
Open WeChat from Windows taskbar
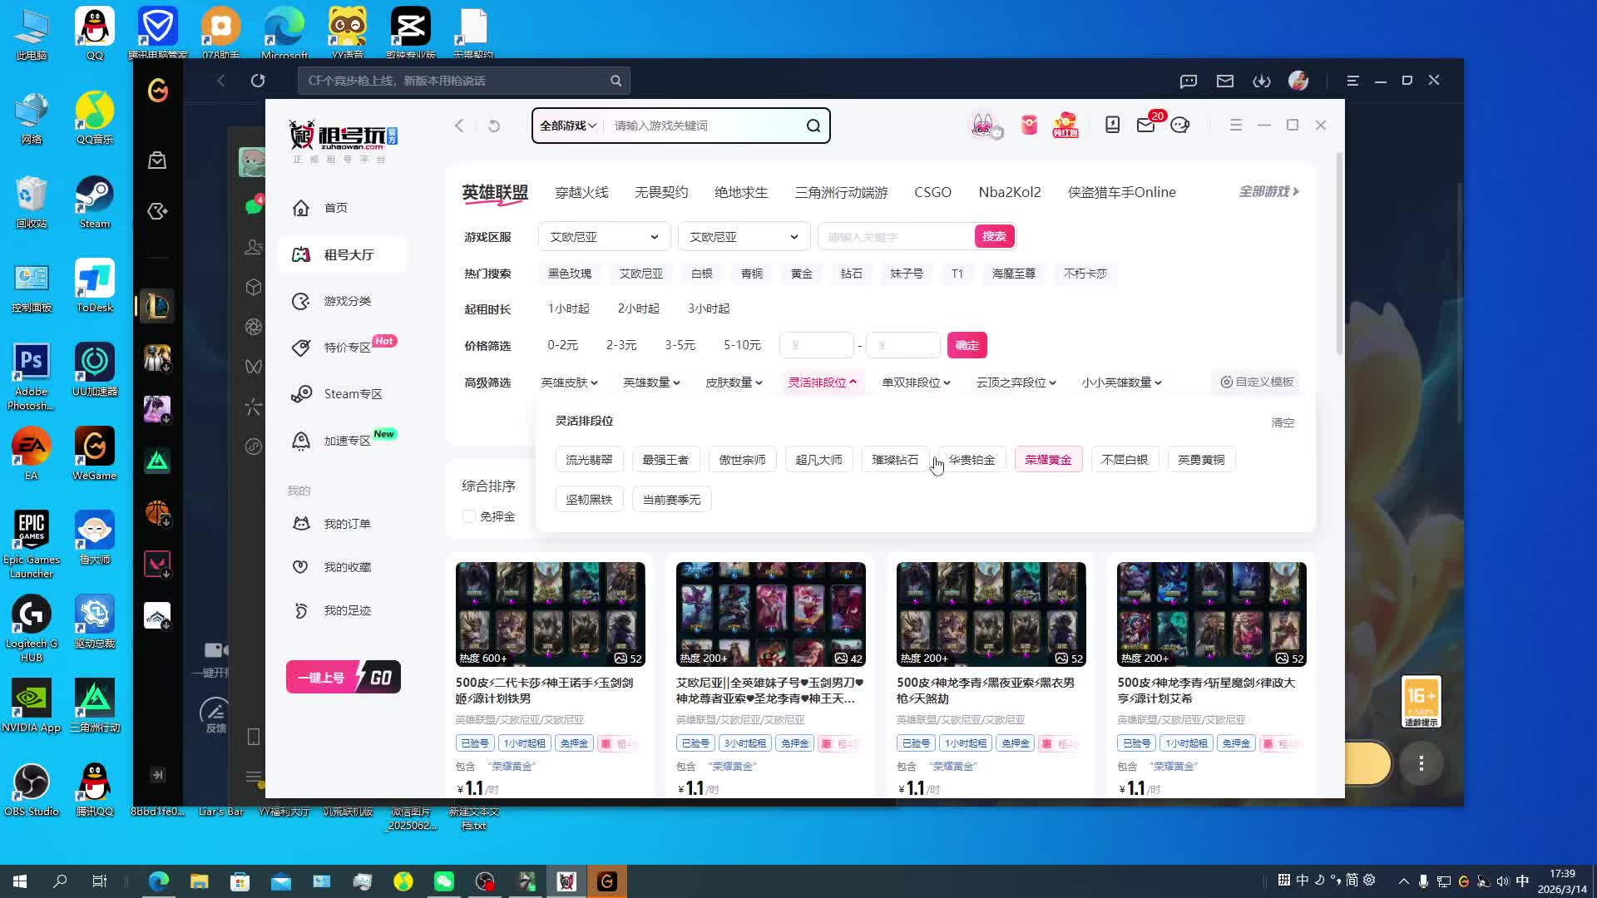(x=443, y=881)
